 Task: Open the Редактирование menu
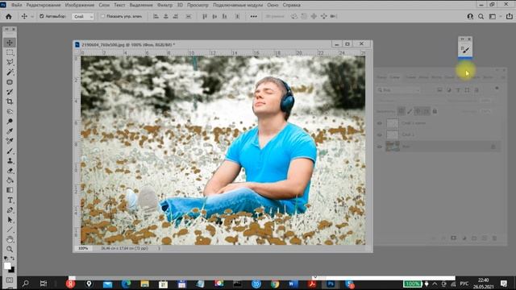coord(44,5)
